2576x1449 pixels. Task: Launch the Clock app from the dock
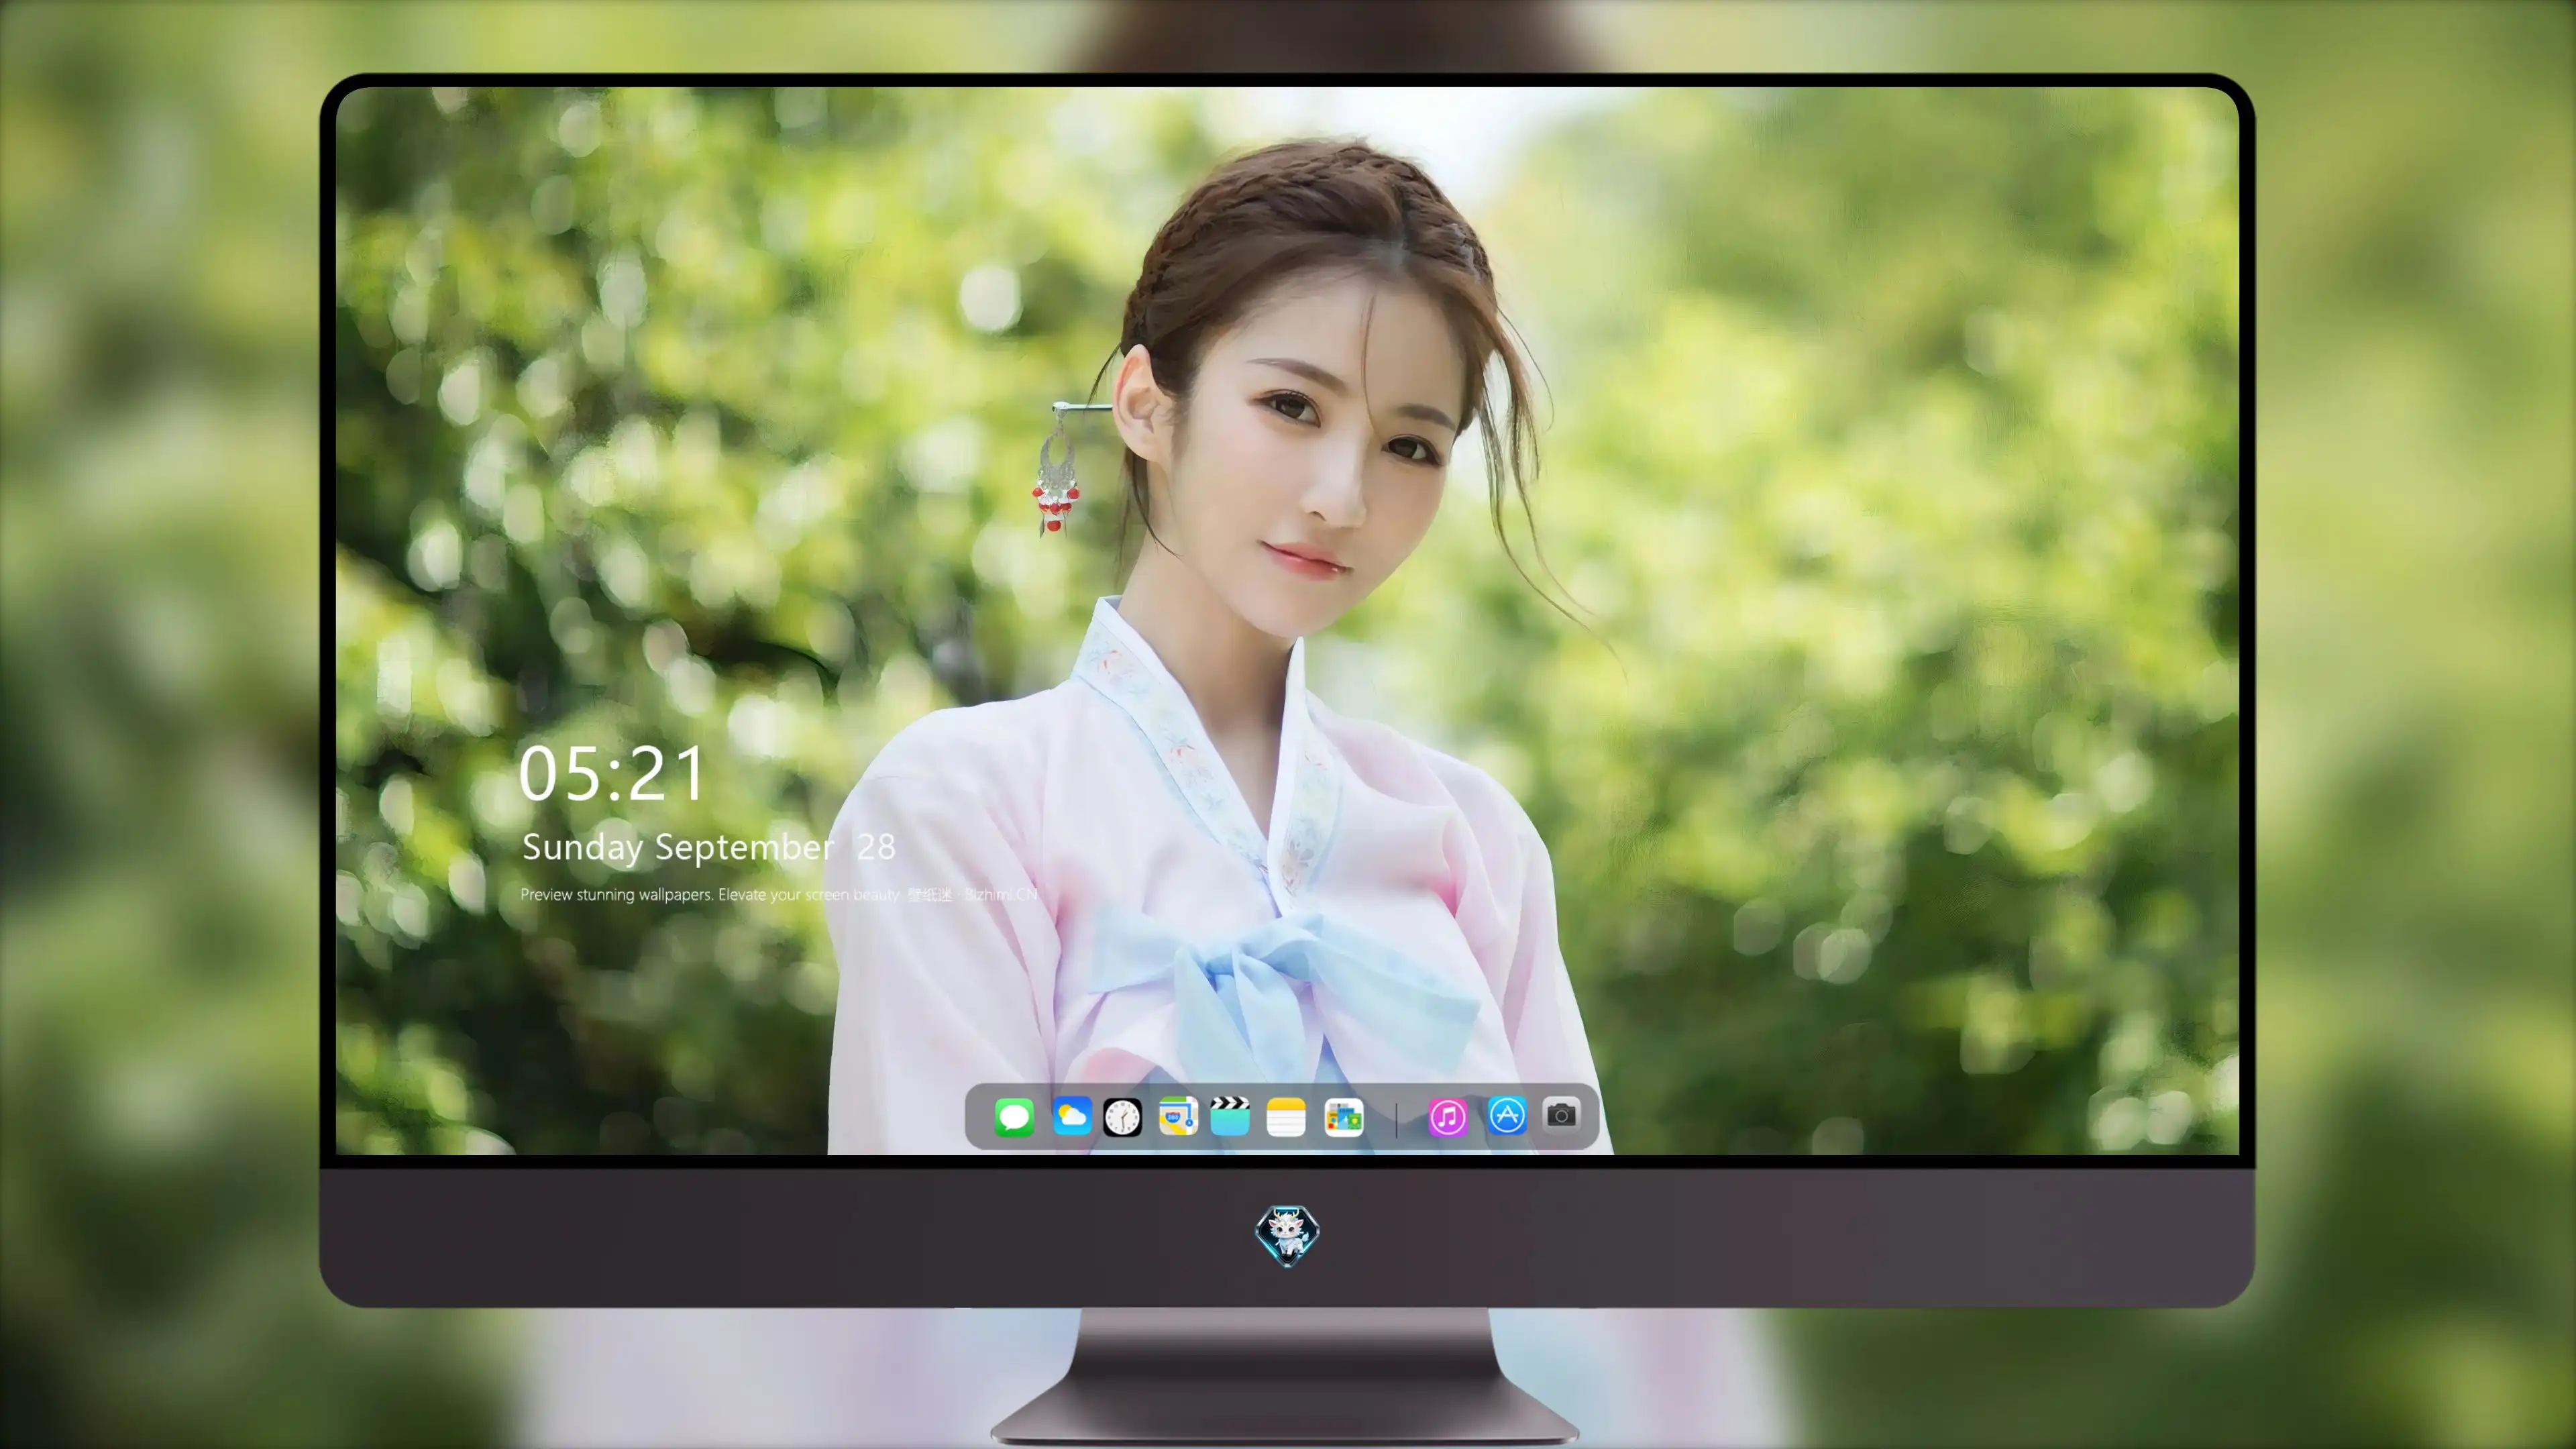tap(1122, 1117)
